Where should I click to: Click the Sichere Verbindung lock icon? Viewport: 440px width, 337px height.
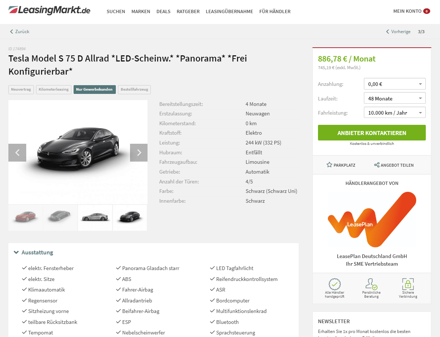[408, 284]
